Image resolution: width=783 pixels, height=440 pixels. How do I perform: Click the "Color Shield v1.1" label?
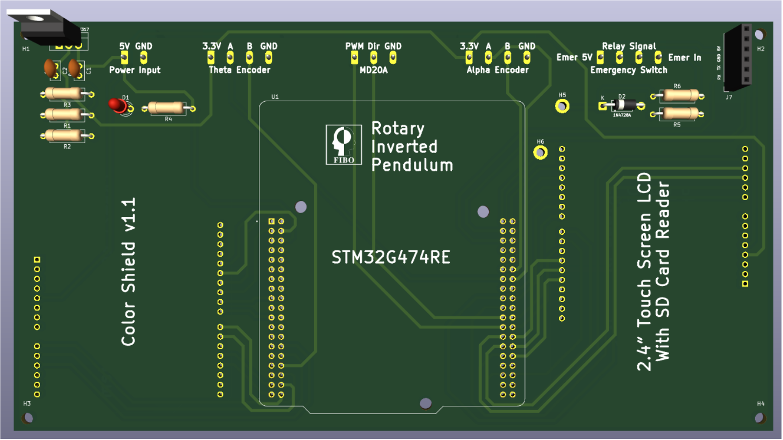point(128,272)
